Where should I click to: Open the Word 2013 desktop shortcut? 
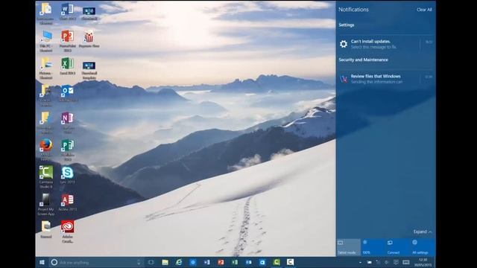pos(68,12)
